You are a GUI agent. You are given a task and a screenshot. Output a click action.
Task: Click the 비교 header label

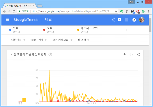(x=48, y=20)
